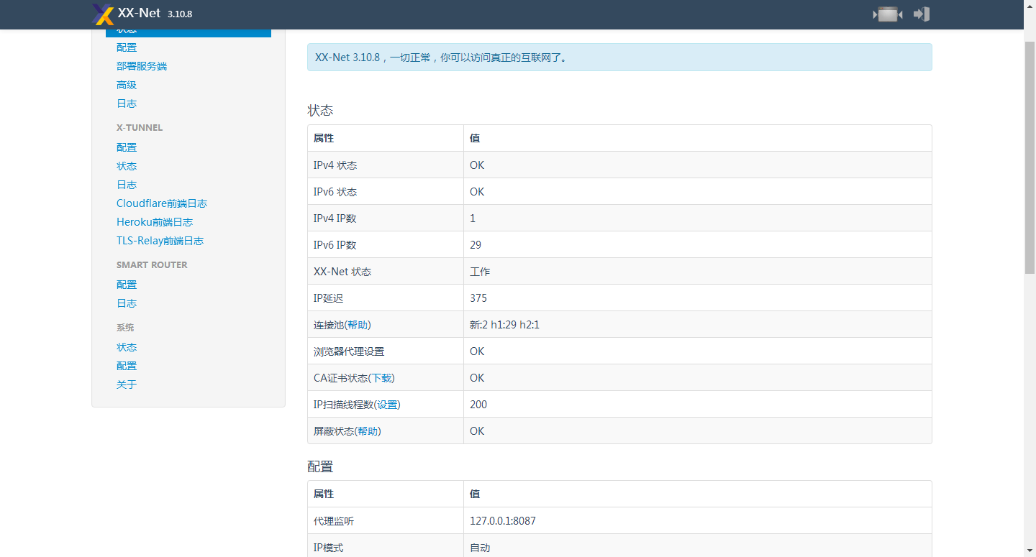Open Cloudflare前端日志
The height and width of the screenshot is (557, 1036).
[x=162, y=203]
